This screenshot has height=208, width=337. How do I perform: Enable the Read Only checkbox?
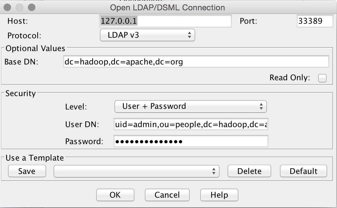point(322,78)
